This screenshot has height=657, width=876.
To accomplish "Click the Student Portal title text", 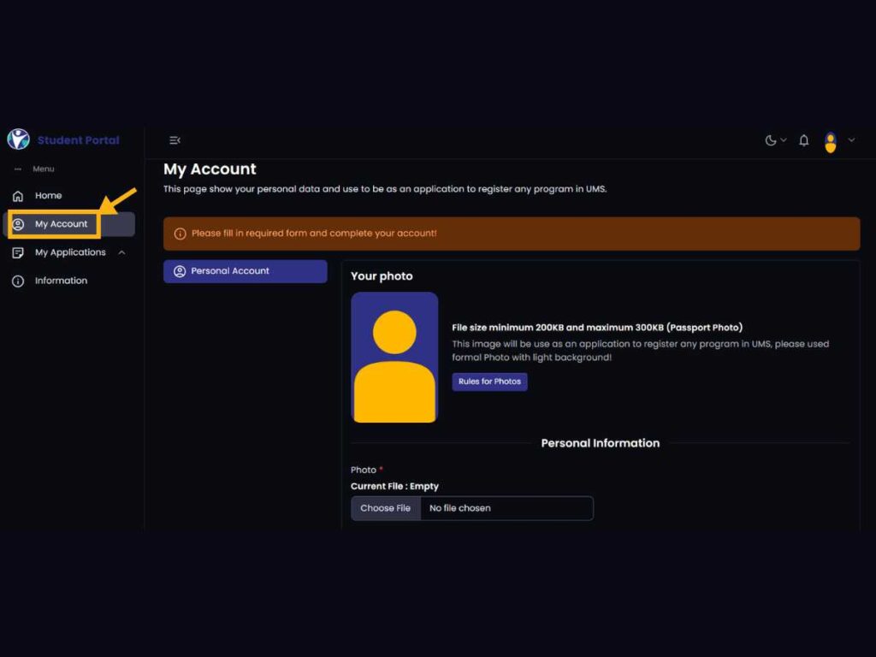I will pos(78,140).
